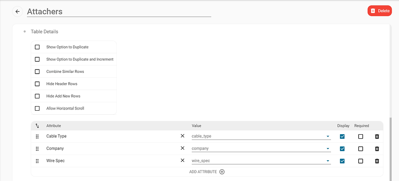399x181 pixels.
Task: Grab the drag handle for Wire Spec row
Action: (x=37, y=161)
